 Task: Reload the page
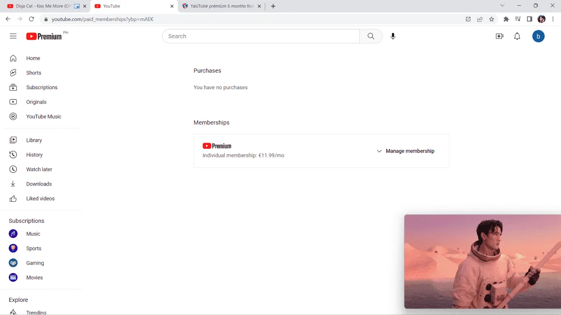[32, 19]
